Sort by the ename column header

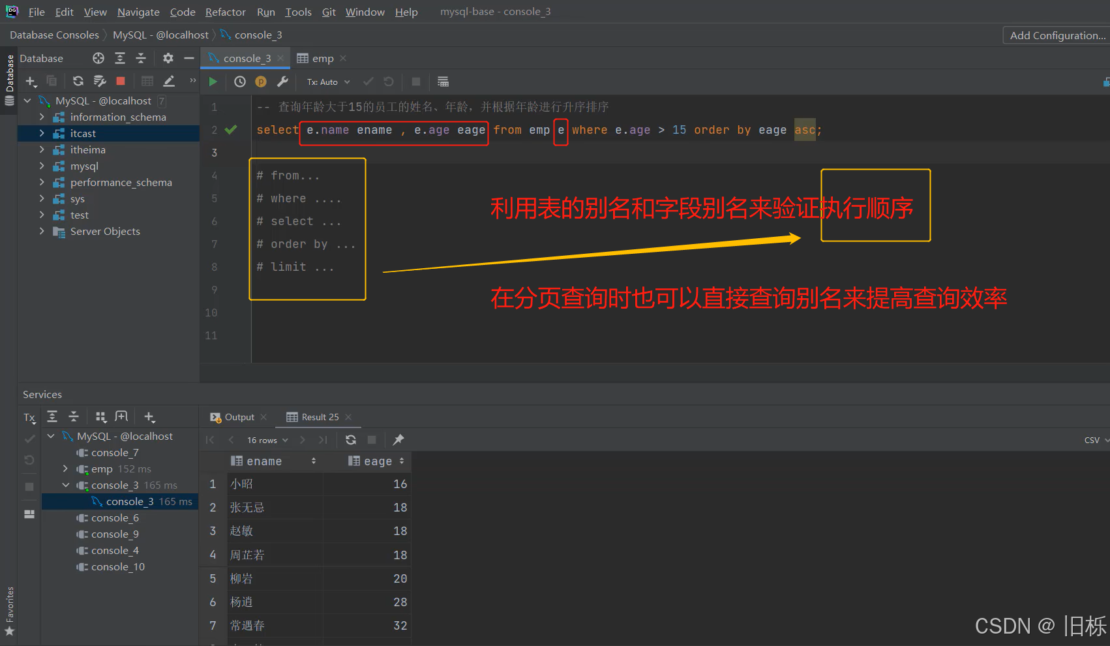point(273,461)
